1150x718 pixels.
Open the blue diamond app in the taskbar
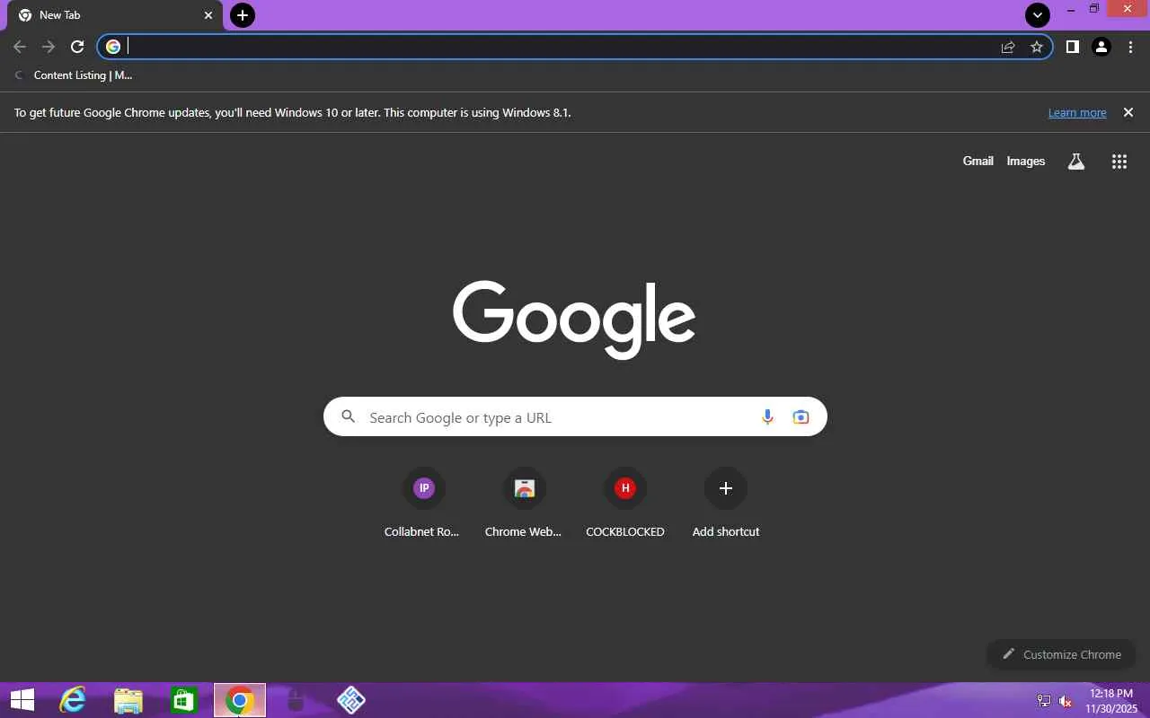click(x=351, y=700)
